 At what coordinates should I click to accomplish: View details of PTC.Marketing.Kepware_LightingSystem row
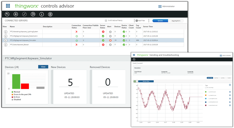pyautogui.click(x=6, y=32)
